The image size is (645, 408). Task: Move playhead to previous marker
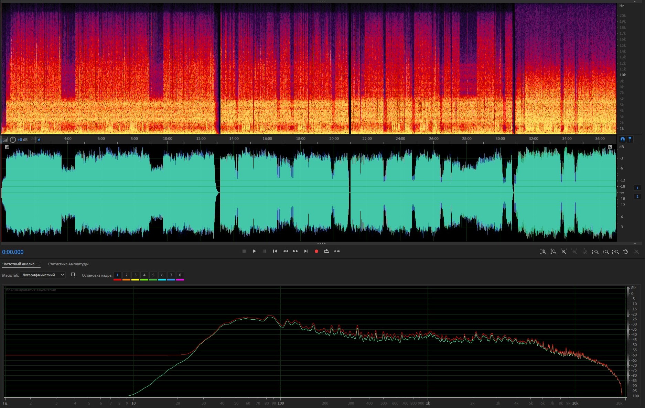coord(275,251)
